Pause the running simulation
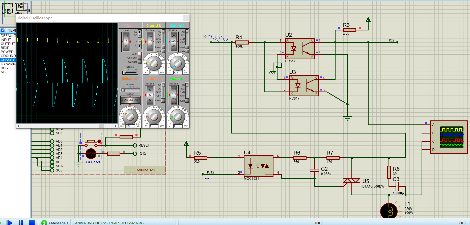 pyautogui.click(x=21, y=223)
